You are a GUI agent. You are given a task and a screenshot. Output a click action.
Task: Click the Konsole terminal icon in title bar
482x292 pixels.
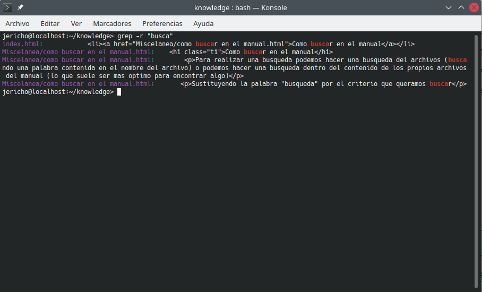[8, 7]
